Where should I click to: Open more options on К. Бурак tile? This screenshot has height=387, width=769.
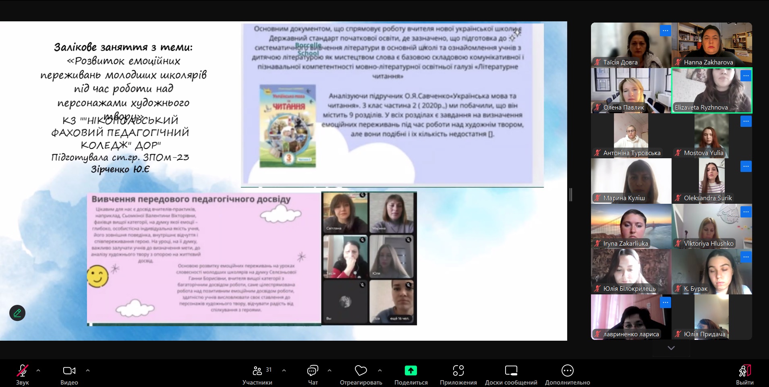click(746, 257)
